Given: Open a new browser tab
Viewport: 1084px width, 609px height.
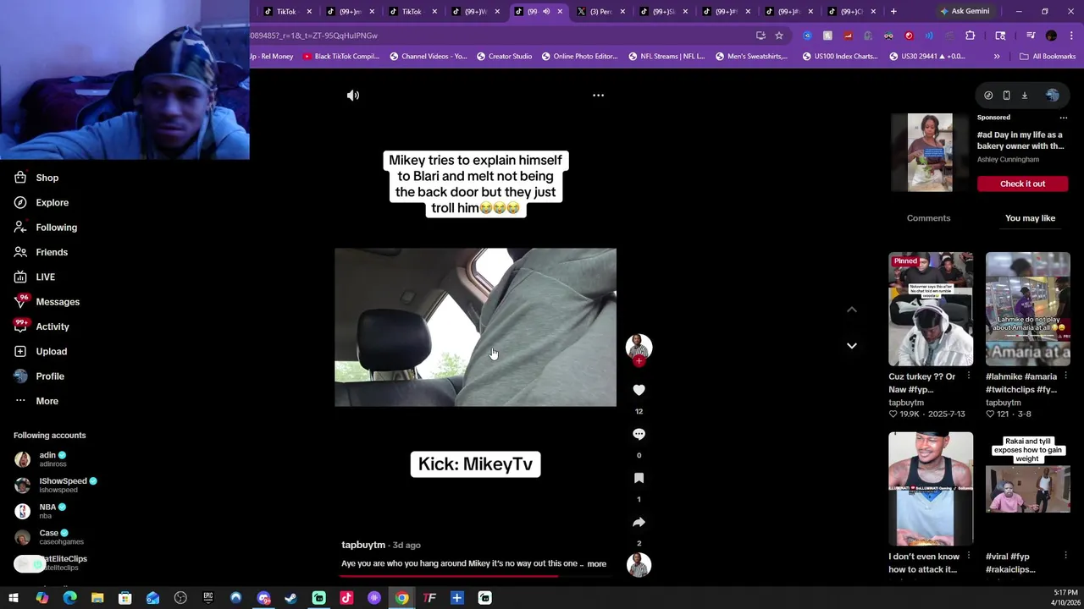Looking at the screenshot, I should [893, 11].
